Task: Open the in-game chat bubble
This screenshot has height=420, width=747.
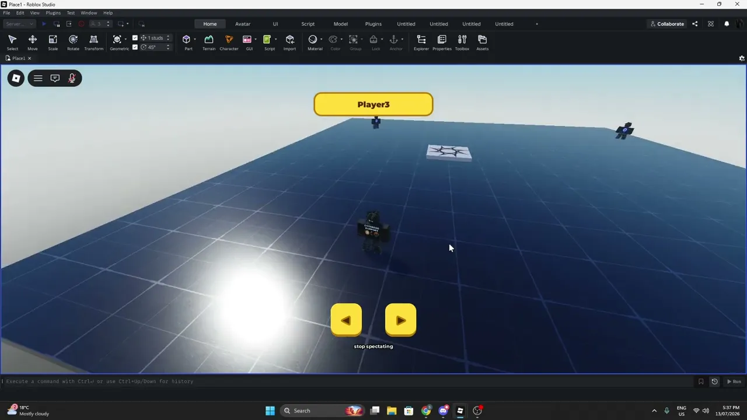Action: 55,78
